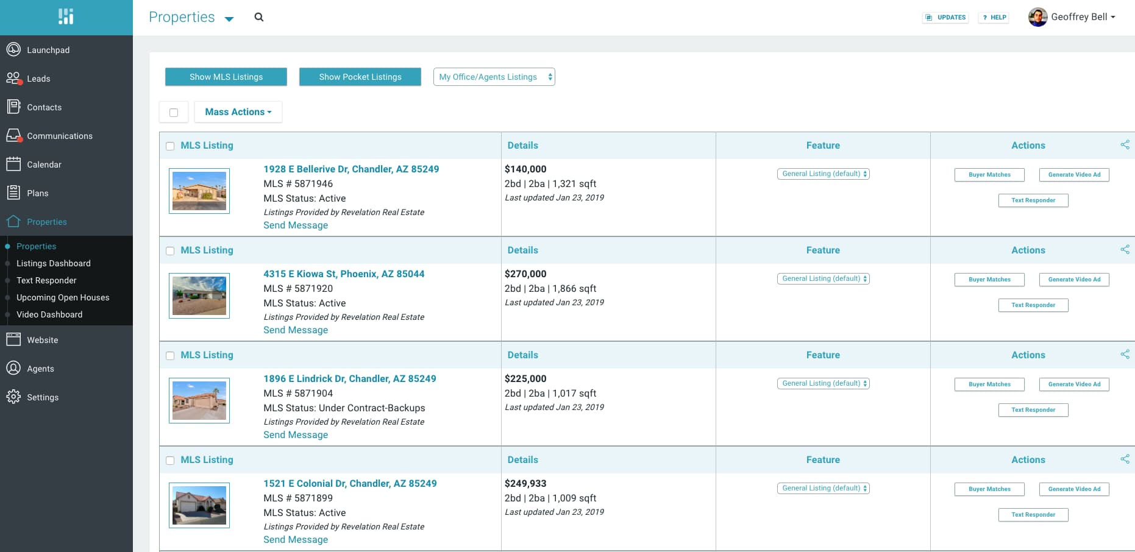Click Show MLS Listings button
Image resolution: width=1135 pixels, height=552 pixels.
pos(226,77)
